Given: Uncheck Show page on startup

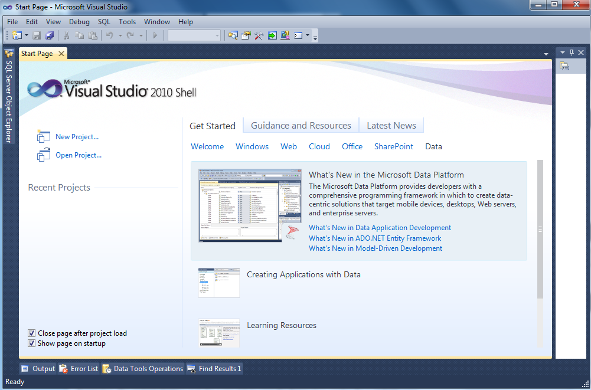Looking at the screenshot, I should 32,343.
